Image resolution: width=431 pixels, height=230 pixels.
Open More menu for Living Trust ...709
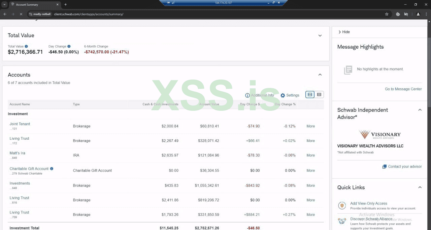pos(310,215)
